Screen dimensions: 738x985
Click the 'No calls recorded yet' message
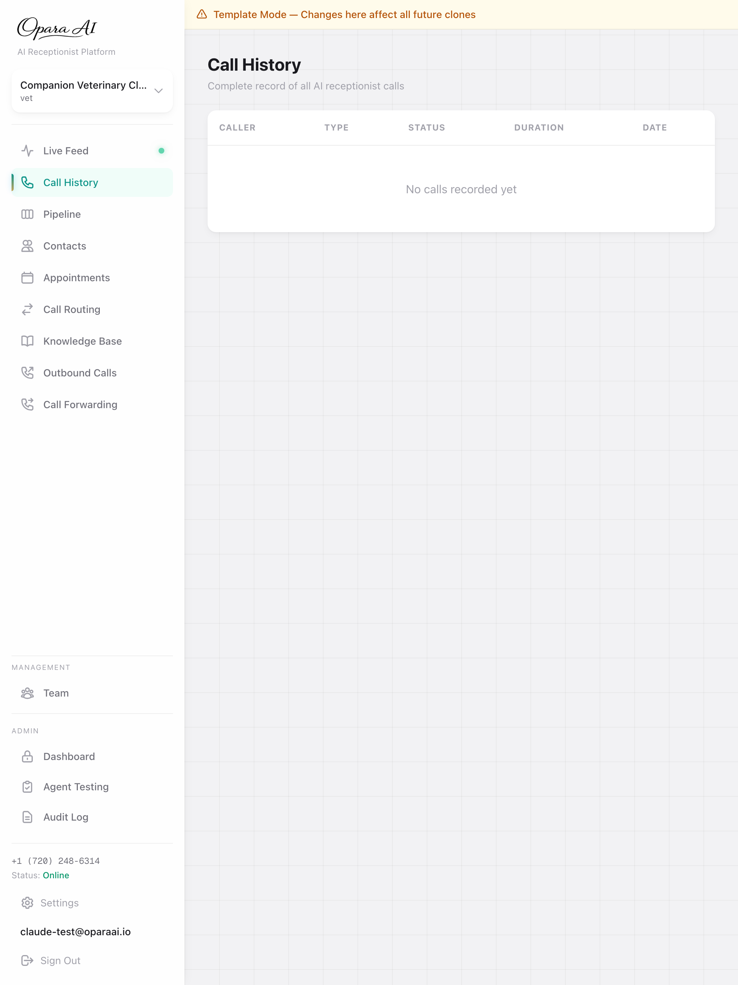[461, 189]
